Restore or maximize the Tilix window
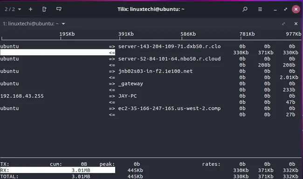This screenshot has height=179, width=303. [285, 9]
